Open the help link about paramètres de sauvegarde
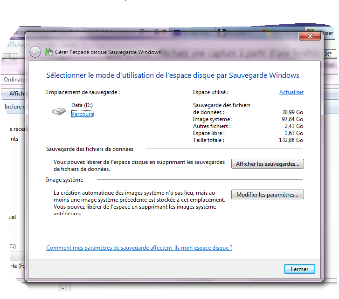 tap(139, 248)
